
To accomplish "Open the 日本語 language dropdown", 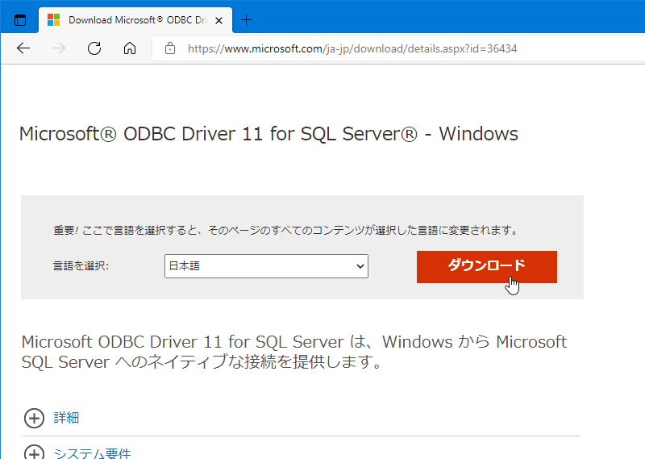I will 266,266.
